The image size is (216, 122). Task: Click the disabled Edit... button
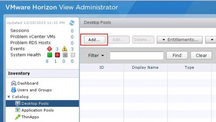pyautogui.click(x=119, y=40)
